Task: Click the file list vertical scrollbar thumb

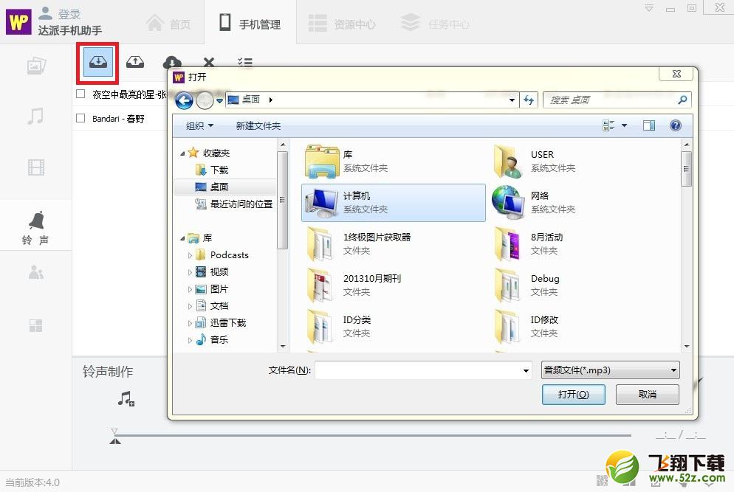Action: pyautogui.click(x=686, y=168)
